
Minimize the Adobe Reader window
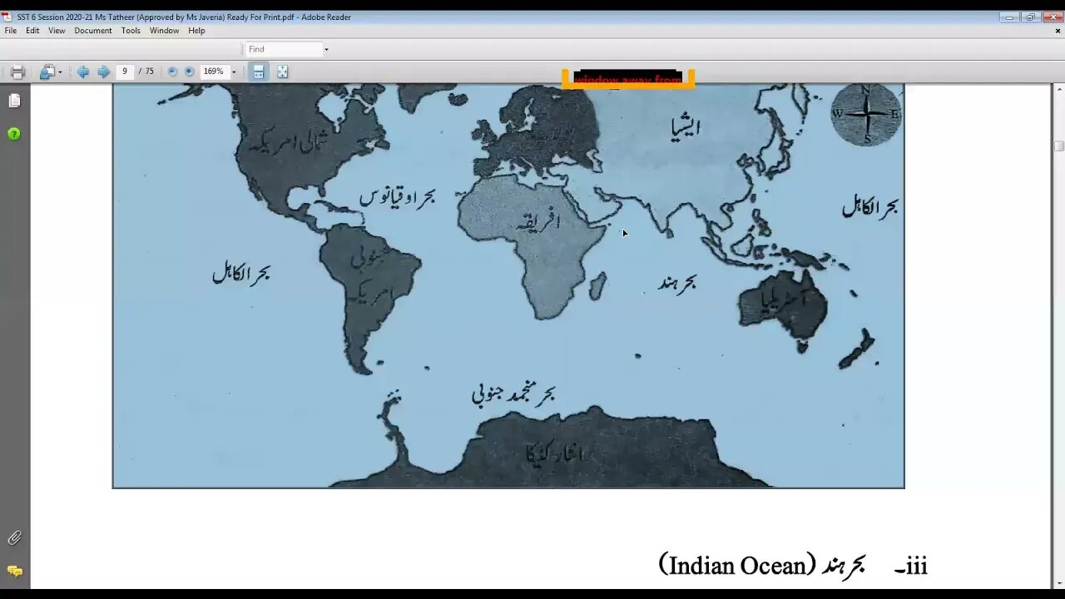[x=1010, y=17]
